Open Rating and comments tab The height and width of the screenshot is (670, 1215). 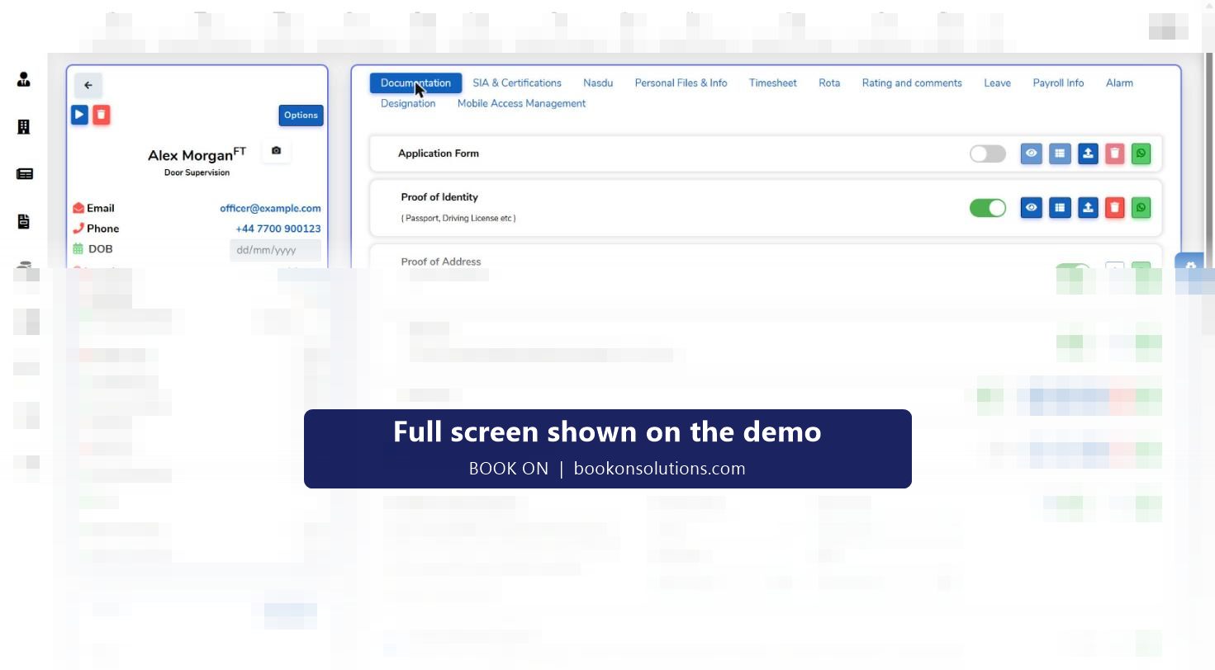[912, 83]
